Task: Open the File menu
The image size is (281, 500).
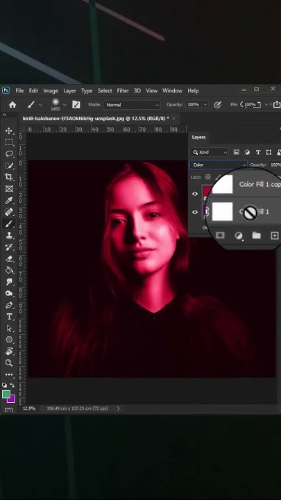Action: point(19,90)
